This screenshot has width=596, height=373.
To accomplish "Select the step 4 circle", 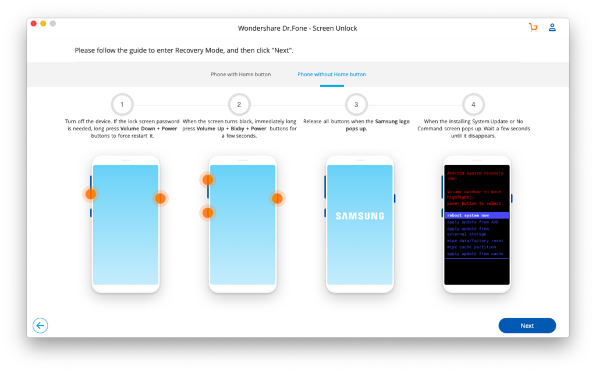I will pyautogui.click(x=473, y=104).
